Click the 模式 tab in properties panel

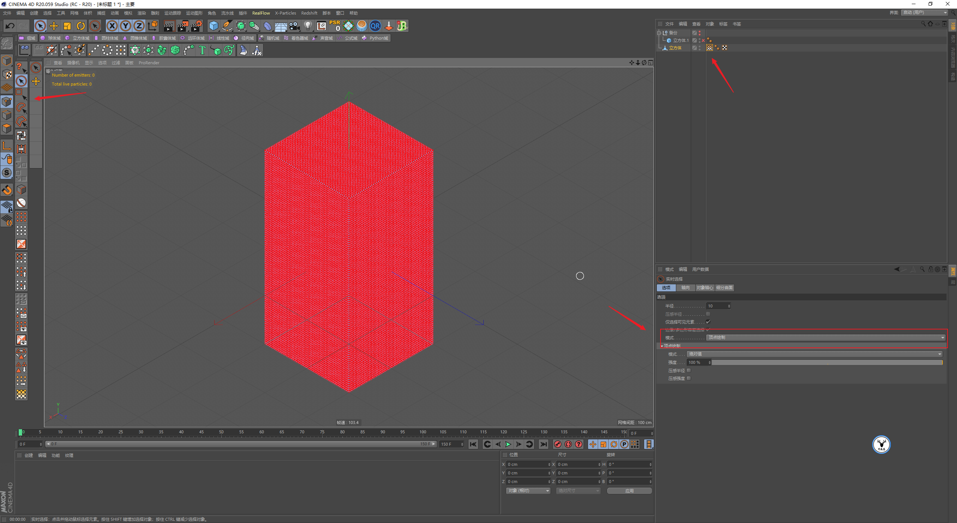coord(669,269)
